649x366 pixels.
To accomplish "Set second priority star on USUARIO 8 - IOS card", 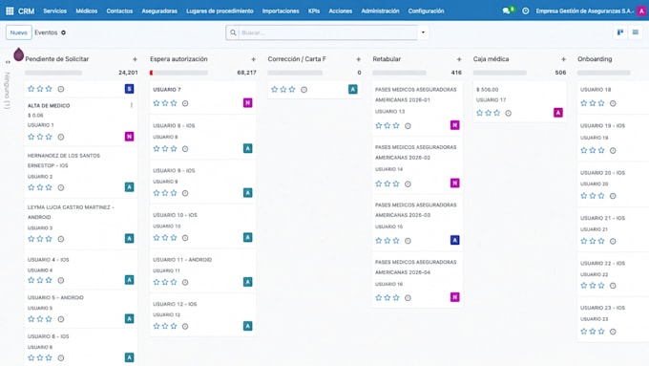I will click(x=165, y=148).
